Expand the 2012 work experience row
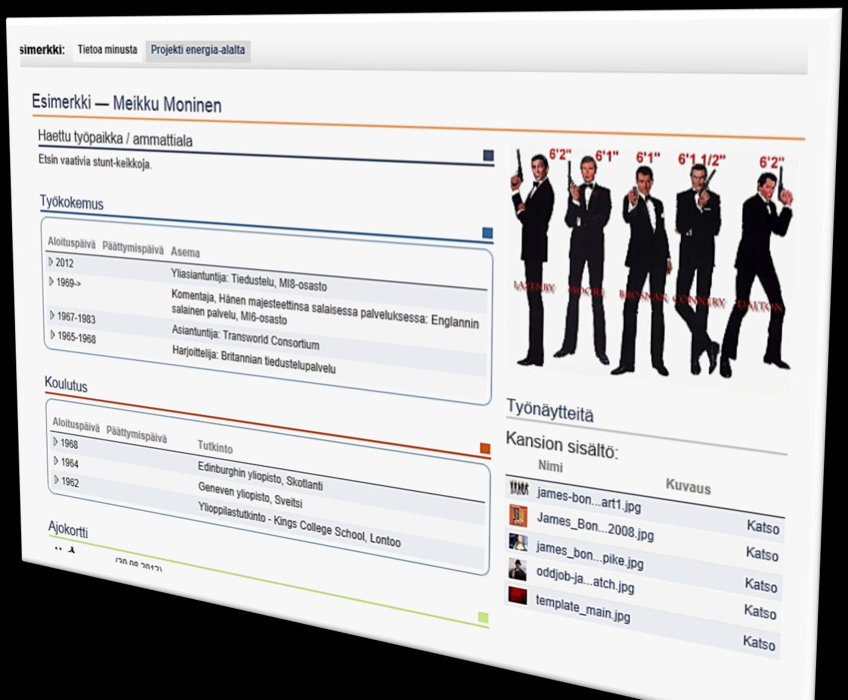The height and width of the screenshot is (700, 848). point(51,262)
